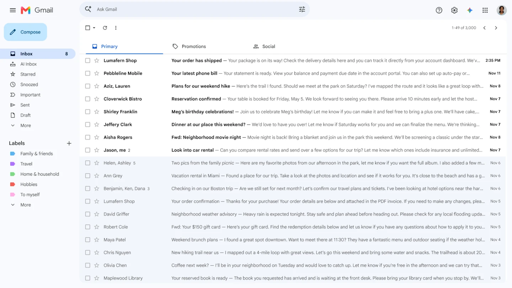Open the Support help icon
This screenshot has height=288, width=512.
pos(439,10)
